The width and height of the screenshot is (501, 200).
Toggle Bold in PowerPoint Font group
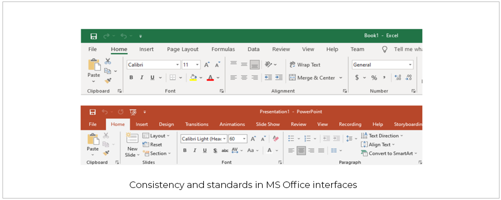[x=185, y=150]
